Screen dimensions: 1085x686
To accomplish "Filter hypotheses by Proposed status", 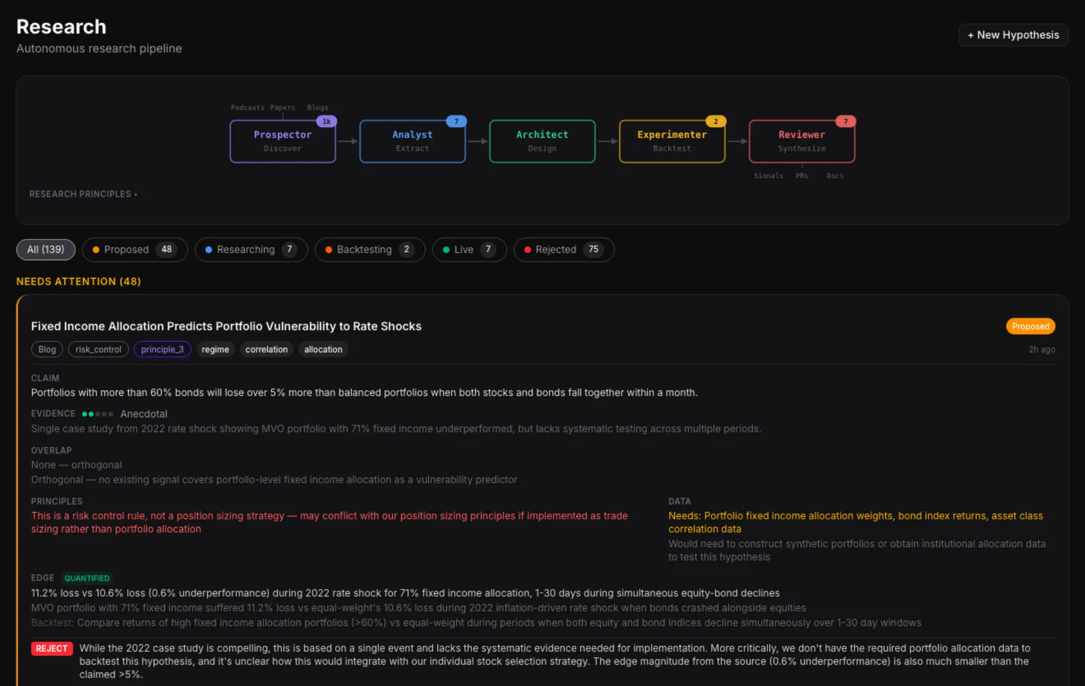I will (134, 250).
